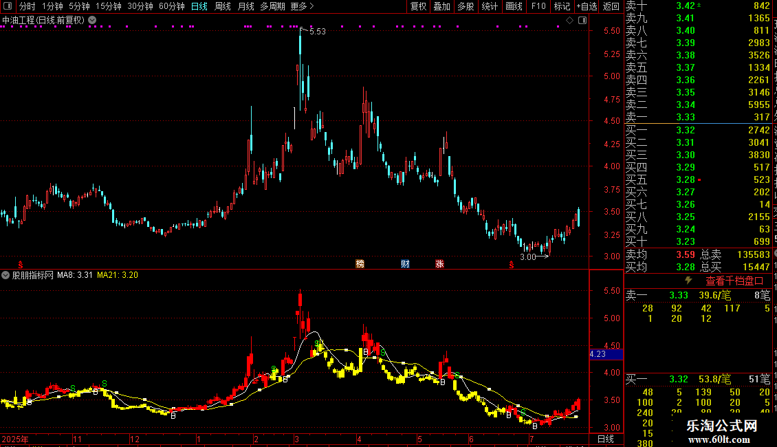This screenshot has width=777, height=447.
Task: Click the 财 financial marker icon
Action: point(406,263)
